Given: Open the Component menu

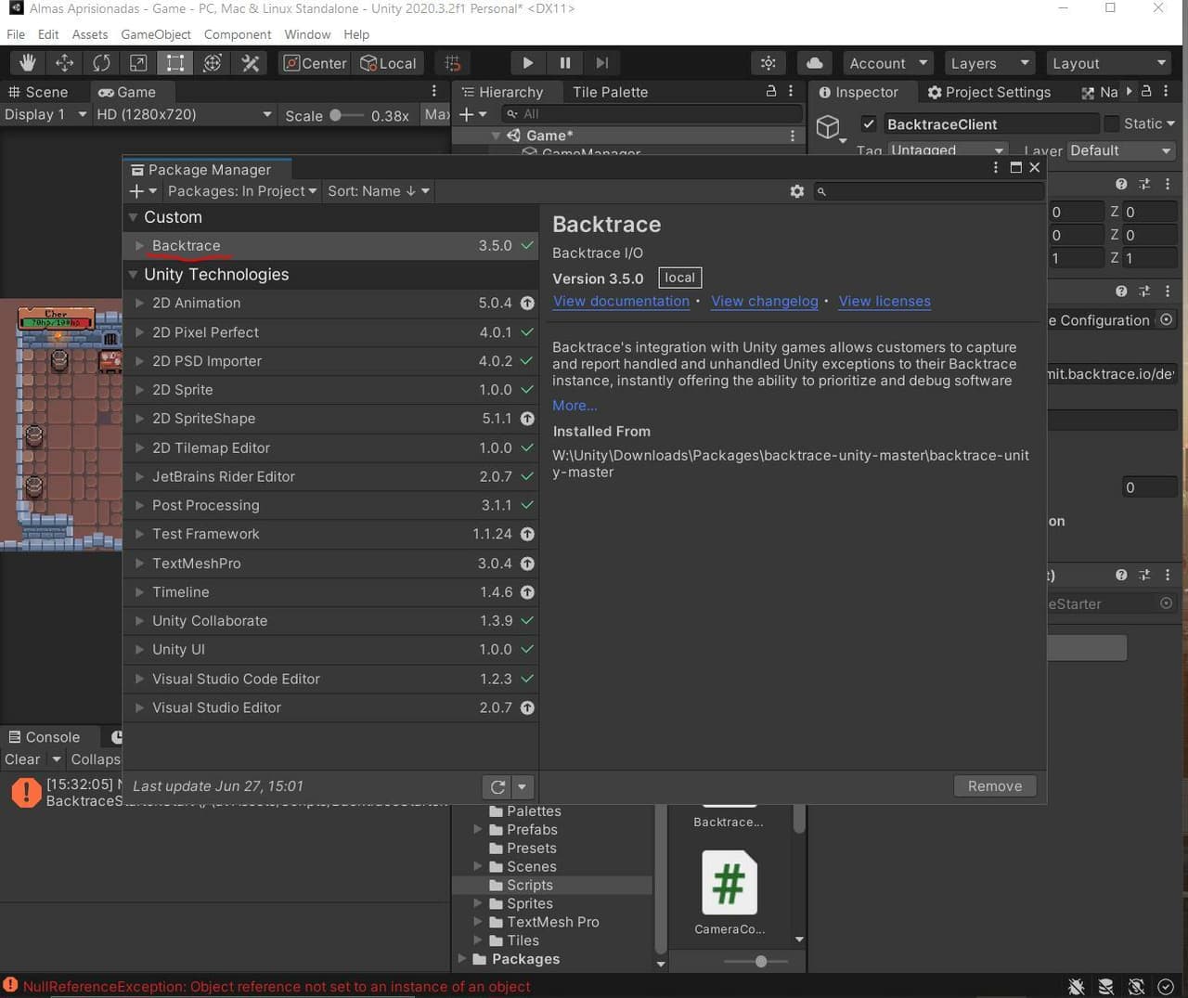Looking at the screenshot, I should tap(238, 34).
